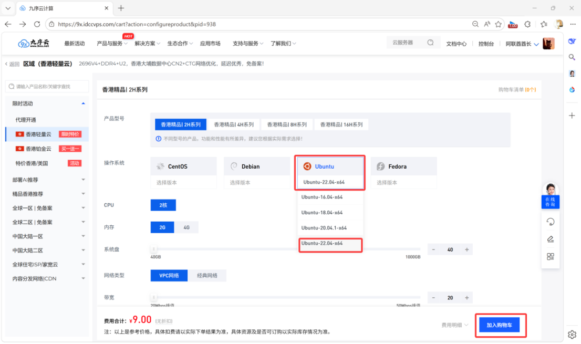Click the zoom magnifier icon in address bar

tap(475, 24)
